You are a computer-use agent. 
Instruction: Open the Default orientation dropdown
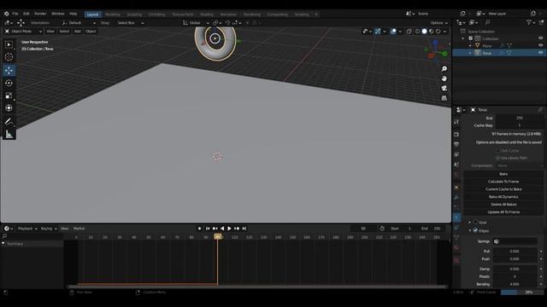tap(79, 23)
